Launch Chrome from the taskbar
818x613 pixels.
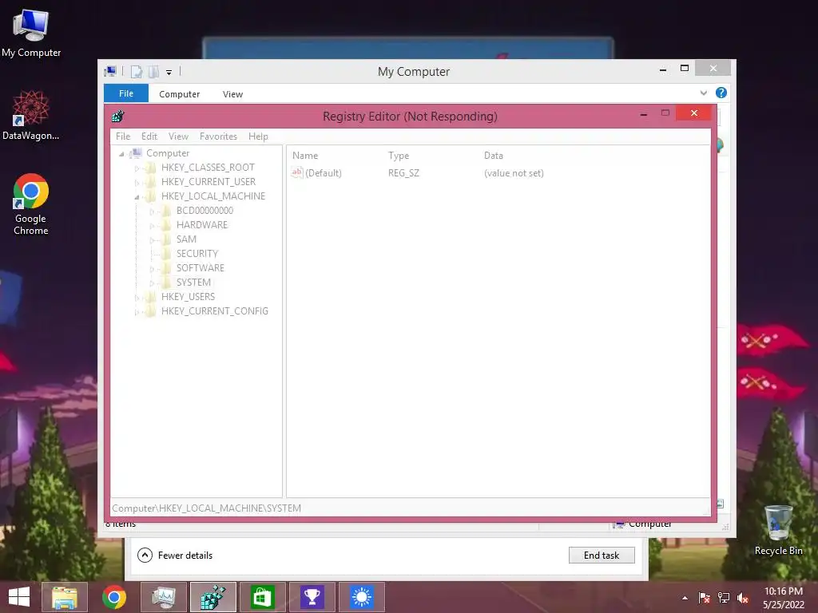114,597
